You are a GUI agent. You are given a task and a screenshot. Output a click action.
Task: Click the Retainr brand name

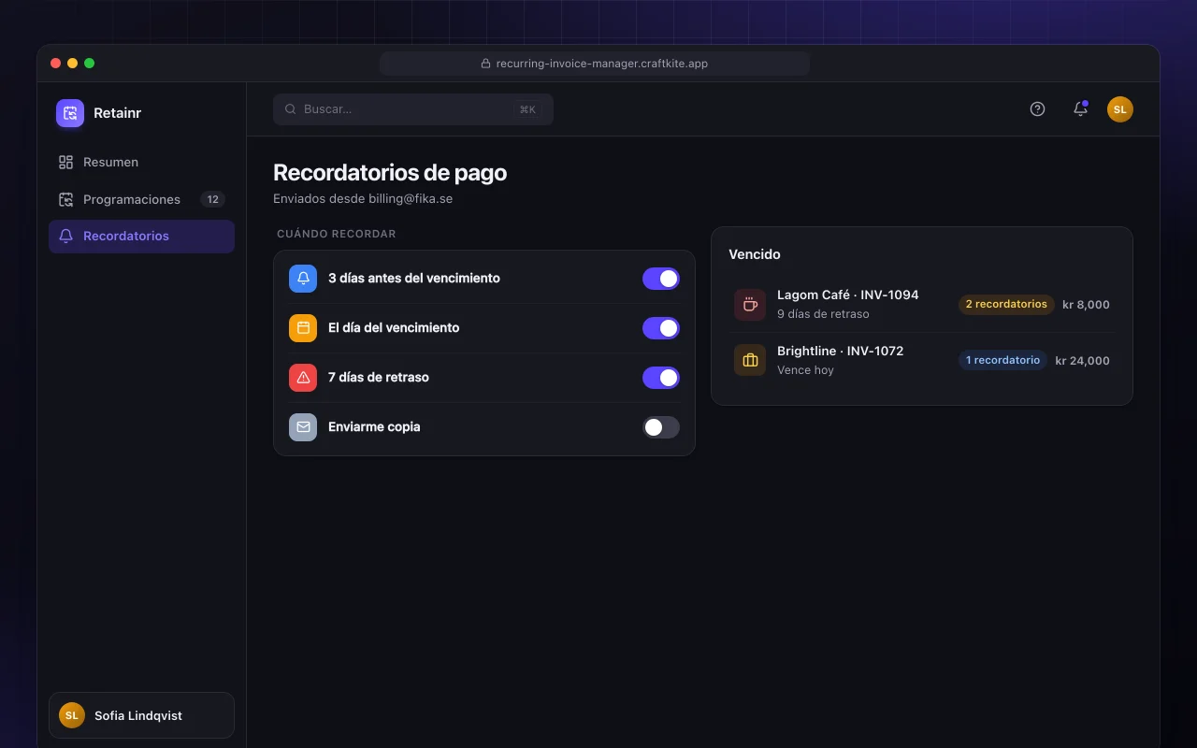118,113
